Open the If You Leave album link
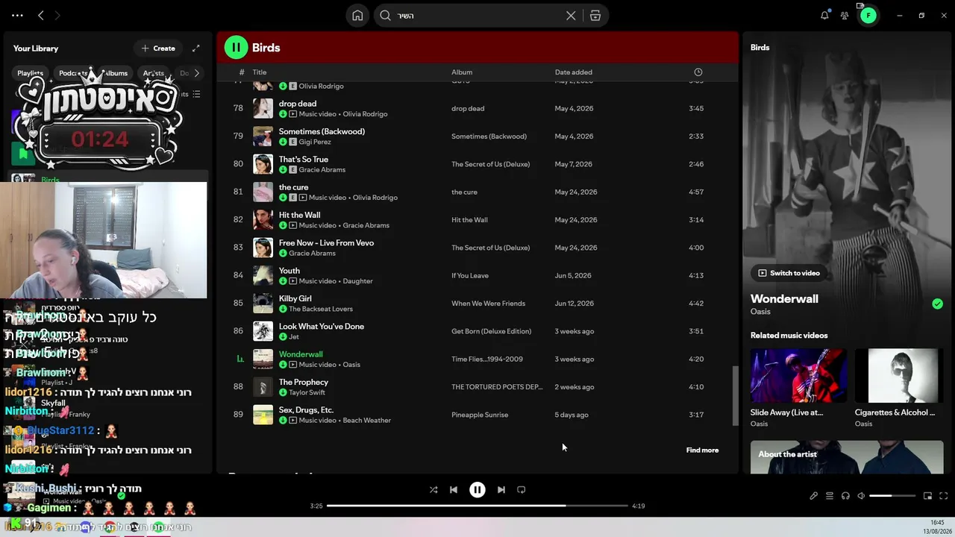The height and width of the screenshot is (537, 955). point(470,275)
